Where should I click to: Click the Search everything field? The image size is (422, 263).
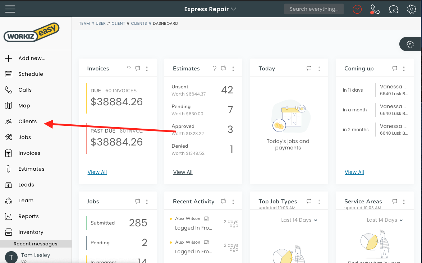click(314, 9)
